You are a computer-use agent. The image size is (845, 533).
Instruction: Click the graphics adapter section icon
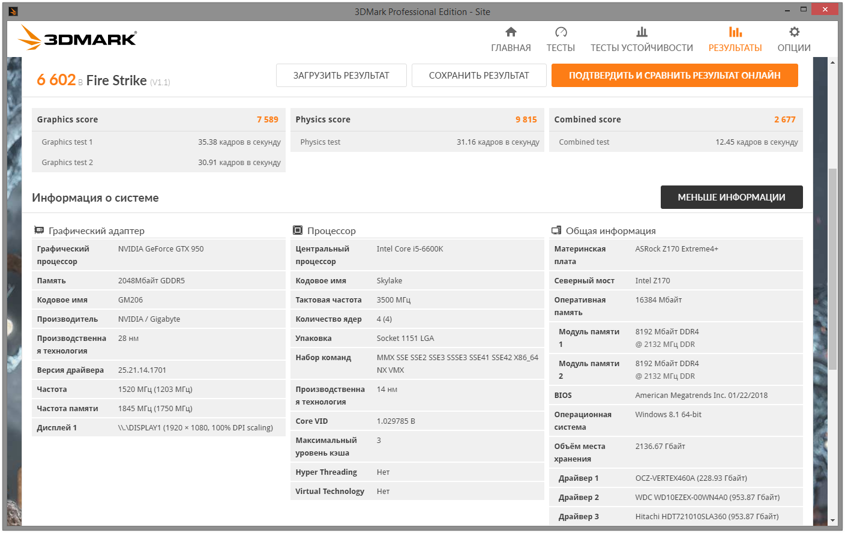[39, 230]
